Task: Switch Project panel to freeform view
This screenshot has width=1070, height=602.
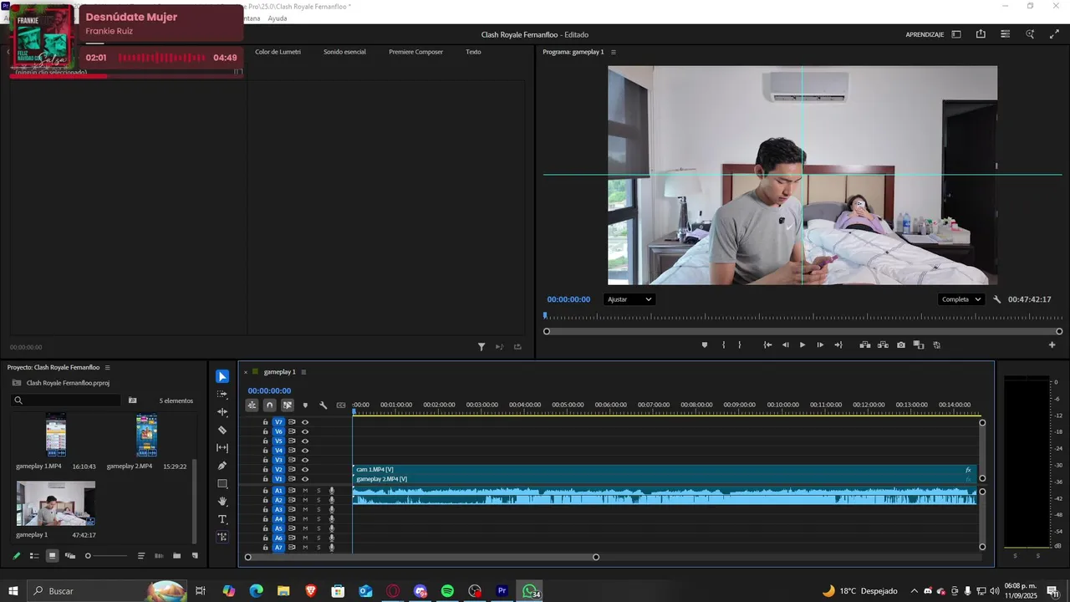Action: tap(70, 556)
